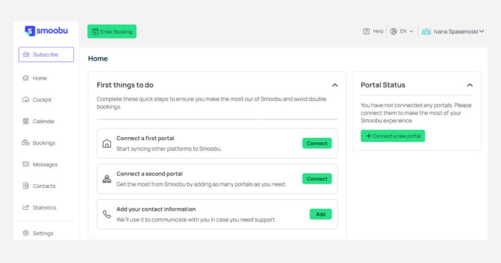The height and width of the screenshot is (263, 501).
Task: Click Connect for the second portal
Action: [317, 179]
